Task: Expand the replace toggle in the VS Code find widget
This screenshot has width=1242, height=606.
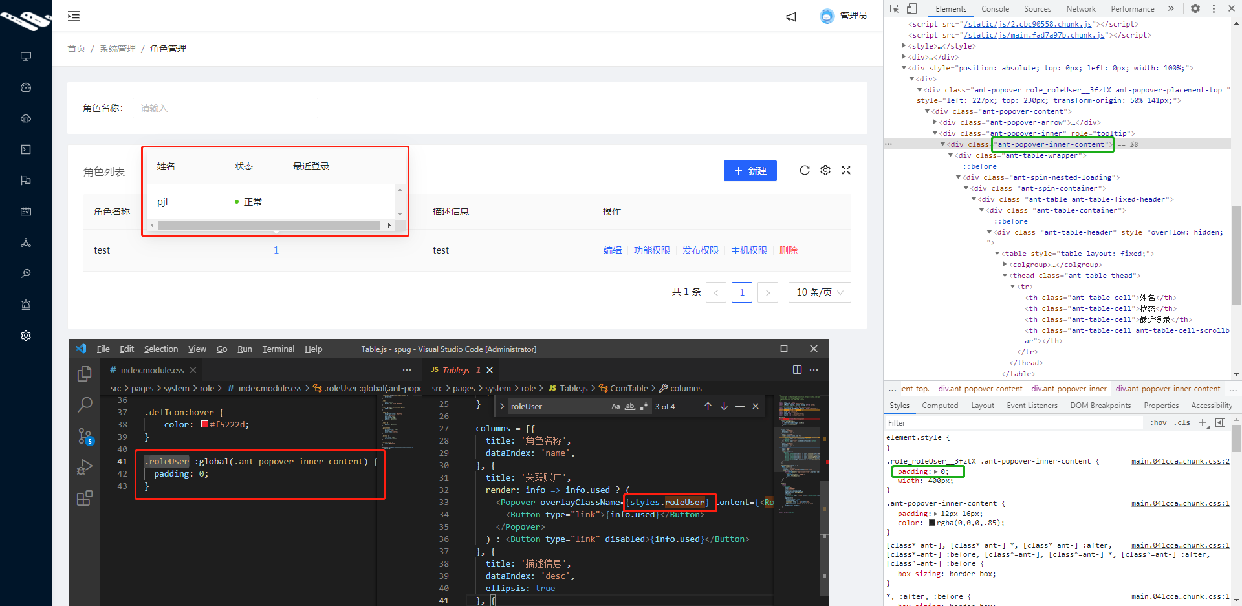Action: [502, 406]
